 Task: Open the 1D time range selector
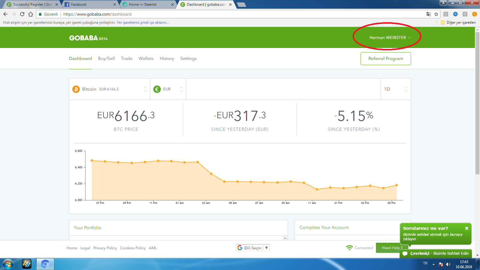click(x=396, y=89)
